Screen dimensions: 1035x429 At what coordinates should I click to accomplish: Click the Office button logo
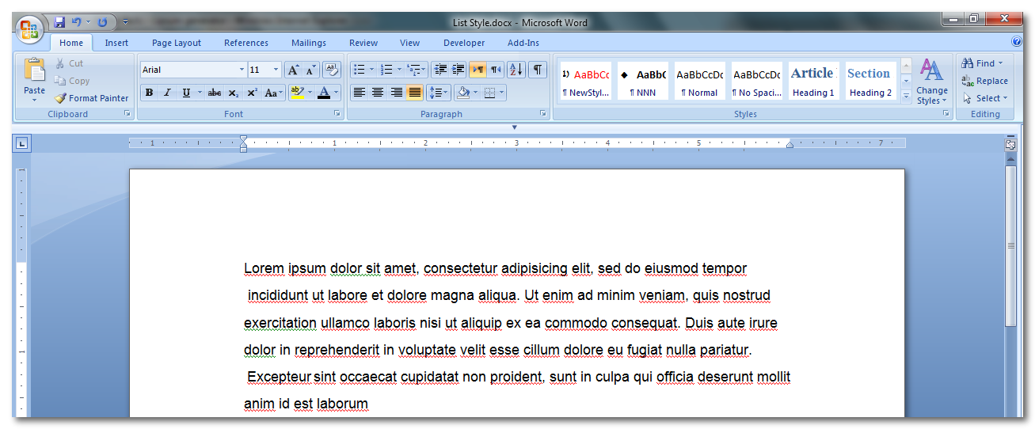[30, 29]
